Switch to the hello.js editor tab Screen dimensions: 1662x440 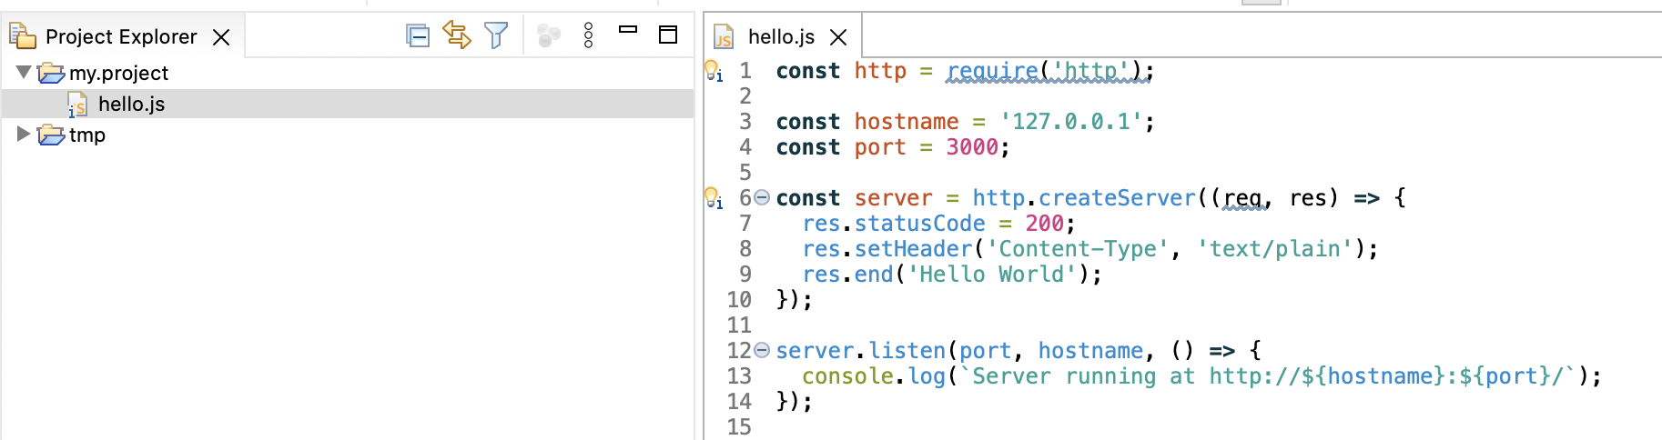781,36
